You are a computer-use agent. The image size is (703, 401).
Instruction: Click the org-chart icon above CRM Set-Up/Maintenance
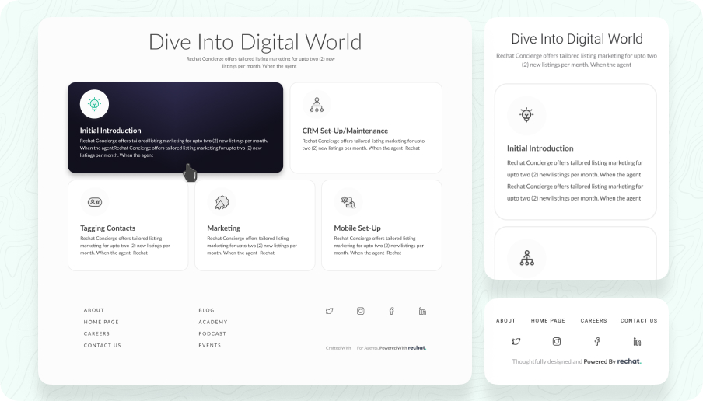[x=317, y=104]
